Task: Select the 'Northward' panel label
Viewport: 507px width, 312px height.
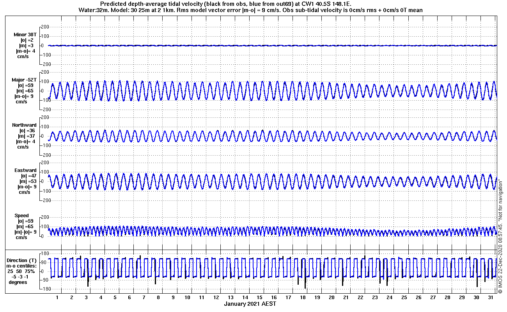Action: pyautogui.click(x=24, y=125)
